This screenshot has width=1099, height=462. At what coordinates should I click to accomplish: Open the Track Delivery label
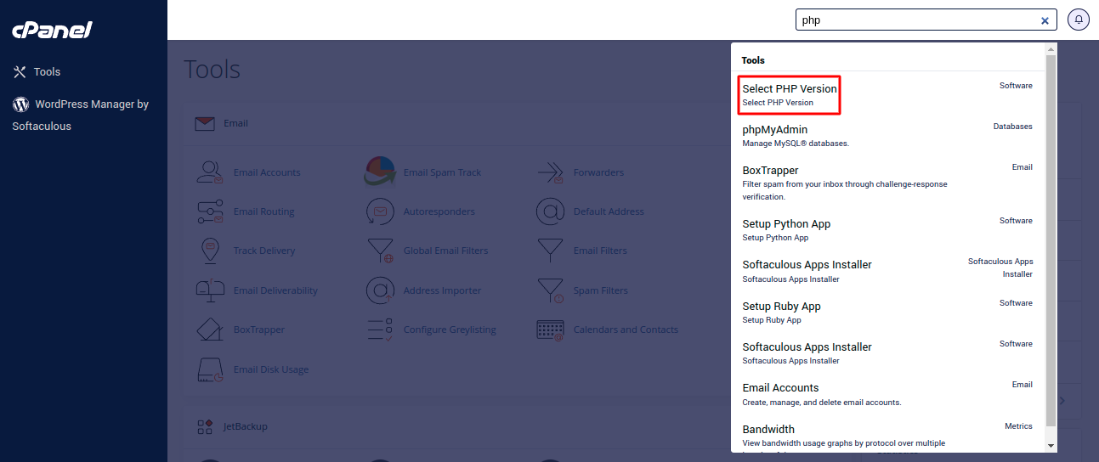pyautogui.click(x=264, y=251)
